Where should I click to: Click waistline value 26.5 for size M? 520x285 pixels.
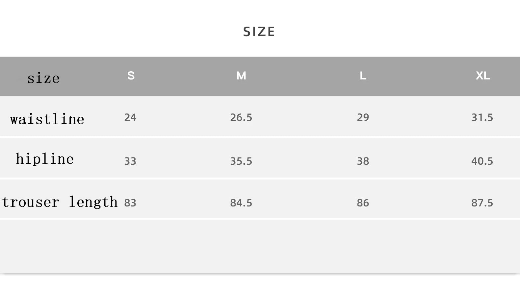[241, 117]
